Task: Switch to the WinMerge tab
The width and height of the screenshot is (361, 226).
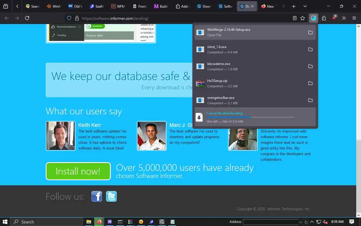Action: [54, 6]
